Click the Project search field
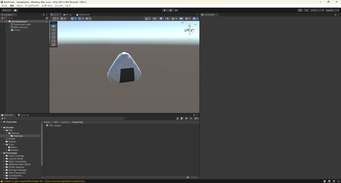This screenshot has height=183, width=341. click(150, 118)
